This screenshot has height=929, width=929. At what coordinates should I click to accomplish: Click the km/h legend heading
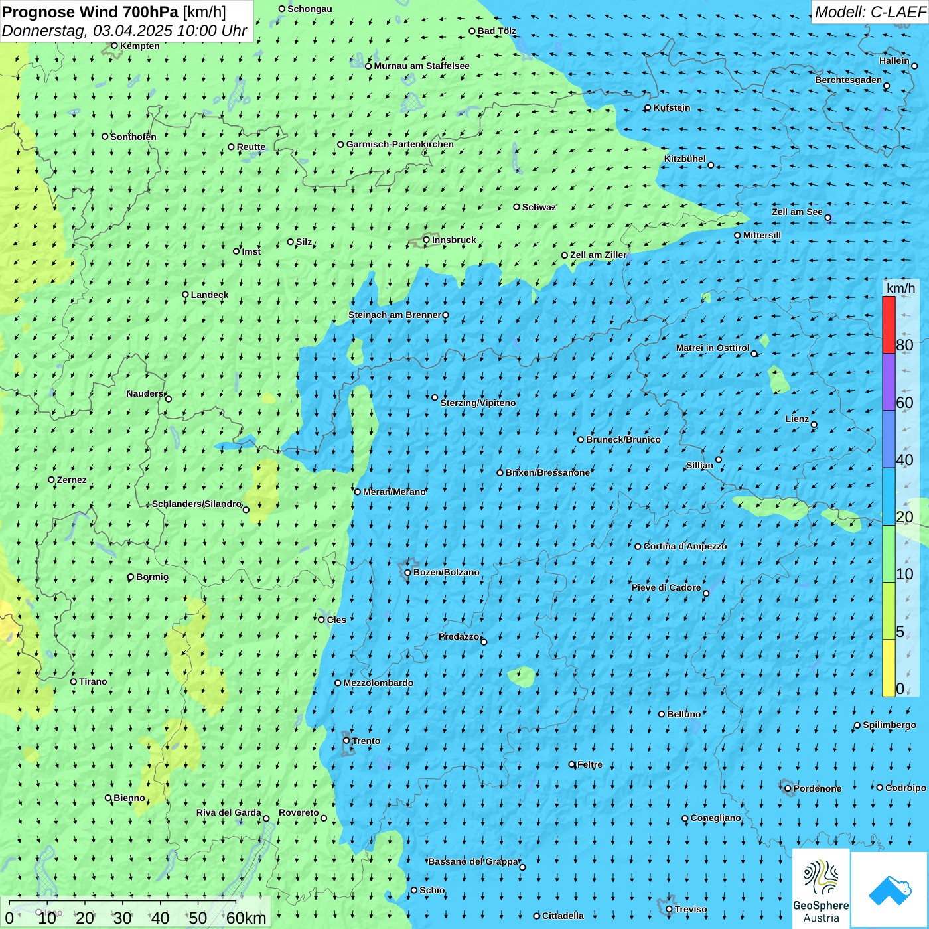(900, 288)
